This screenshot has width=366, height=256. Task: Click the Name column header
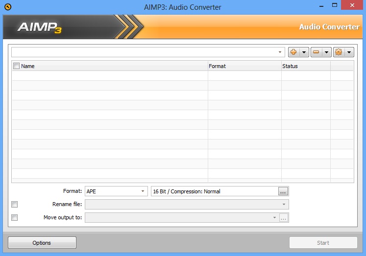(x=110, y=66)
